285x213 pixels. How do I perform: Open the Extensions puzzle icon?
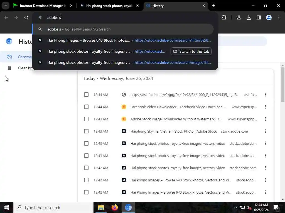pyautogui.click(x=224, y=17)
